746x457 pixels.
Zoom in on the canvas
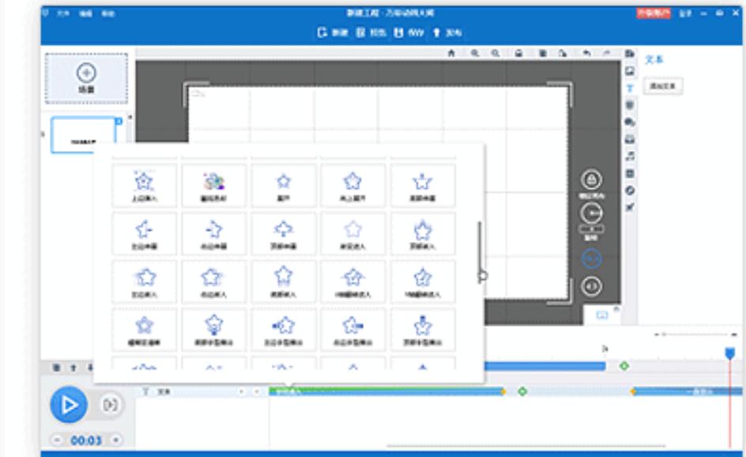point(475,53)
